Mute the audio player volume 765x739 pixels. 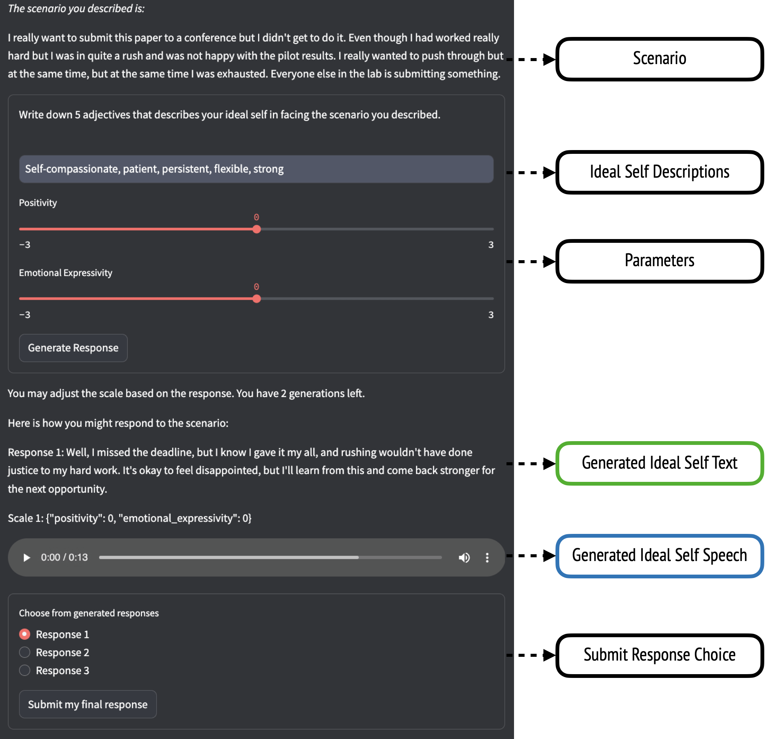pyautogui.click(x=464, y=557)
